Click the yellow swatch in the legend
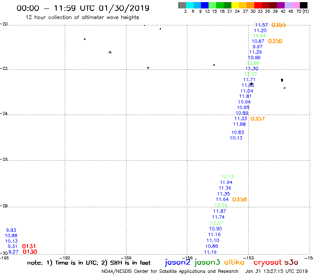313x275 pixels. [x=235, y=5]
